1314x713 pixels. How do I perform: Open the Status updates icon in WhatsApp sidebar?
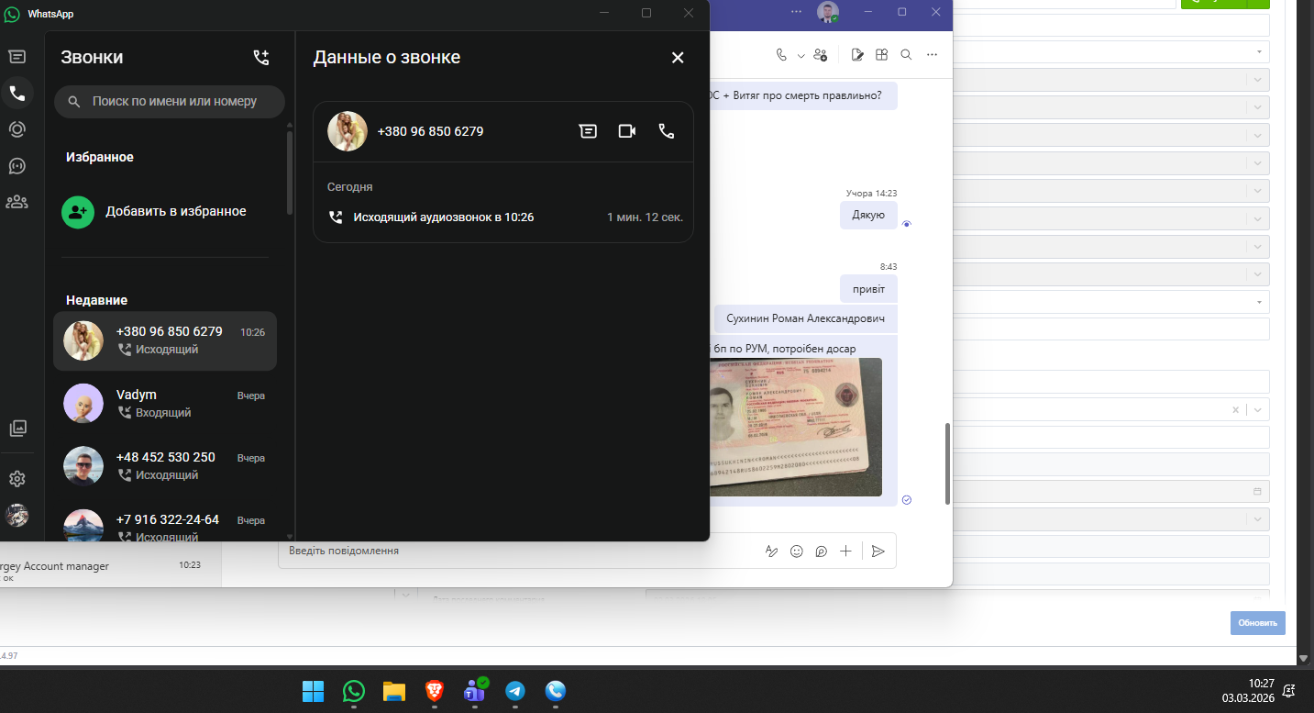[17, 129]
